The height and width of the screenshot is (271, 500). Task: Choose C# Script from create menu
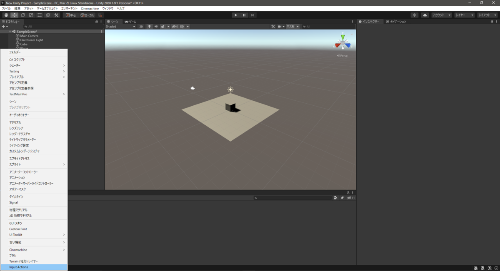34,60
